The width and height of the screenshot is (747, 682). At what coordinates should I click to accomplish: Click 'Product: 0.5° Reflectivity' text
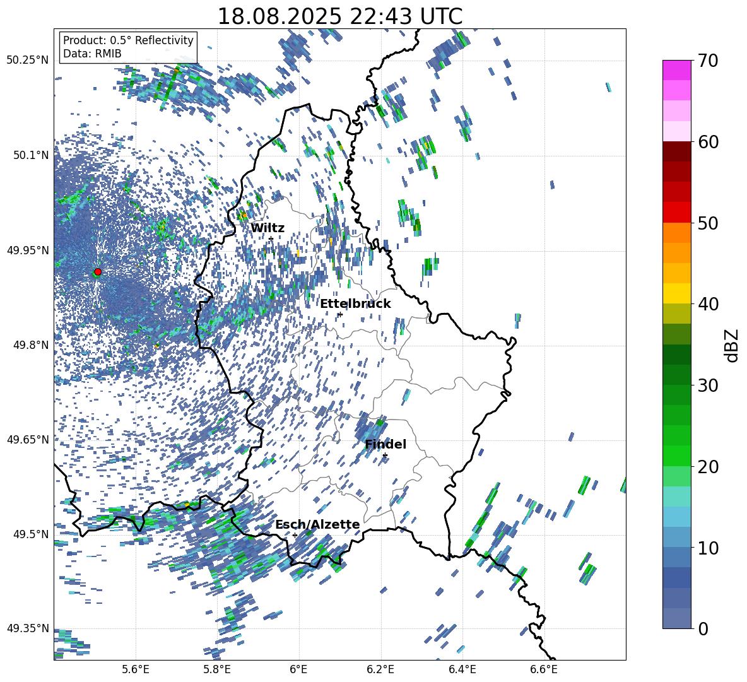pyautogui.click(x=128, y=40)
